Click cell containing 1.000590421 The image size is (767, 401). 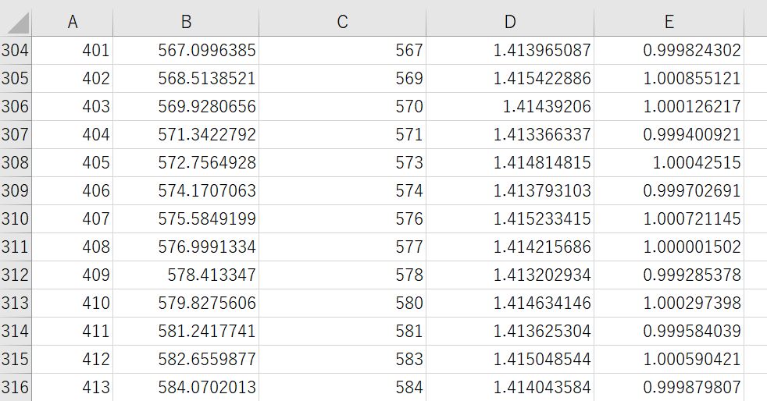coord(669,360)
